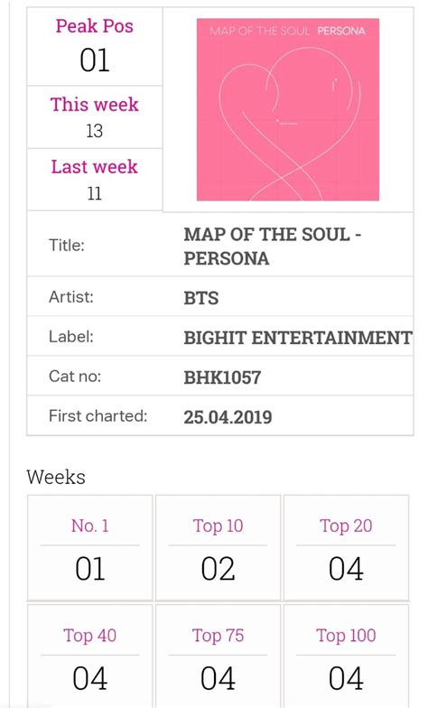Select the No. 1 weeks tile

click(x=90, y=547)
